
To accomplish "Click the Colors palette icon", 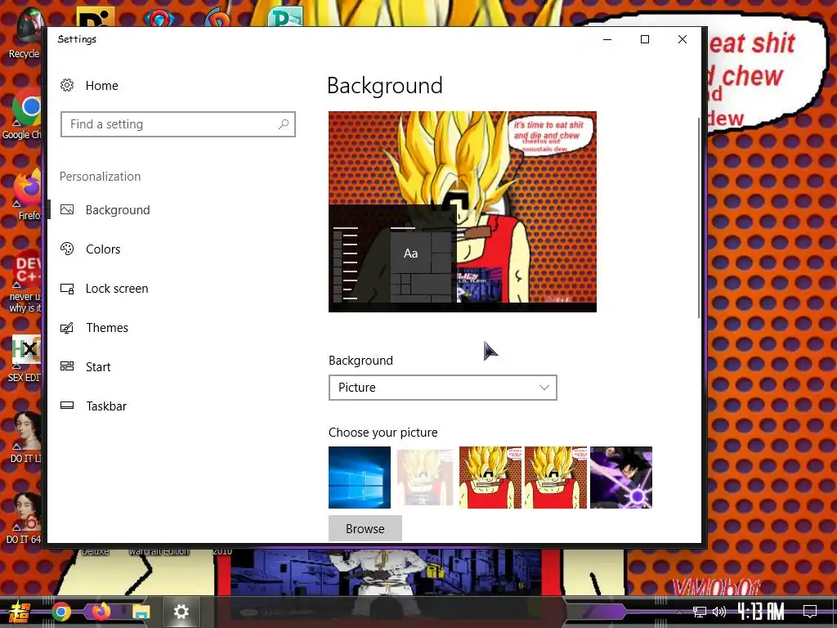I will pyautogui.click(x=67, y=249).
